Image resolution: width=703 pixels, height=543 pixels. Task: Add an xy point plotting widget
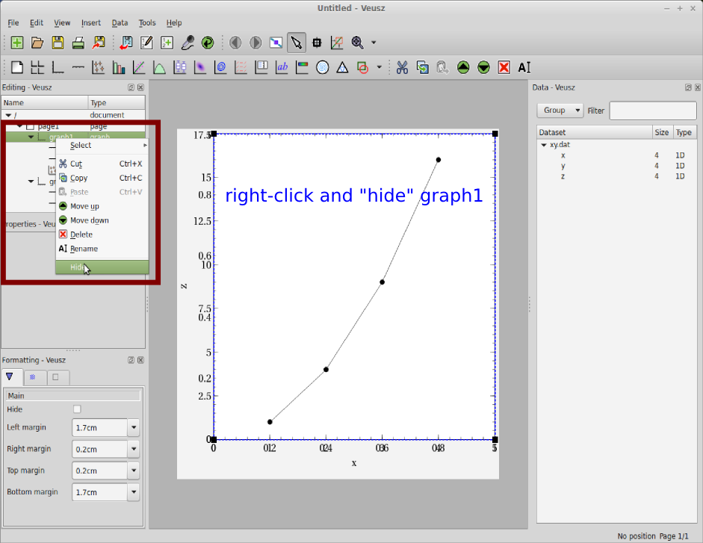click(98, 67)
